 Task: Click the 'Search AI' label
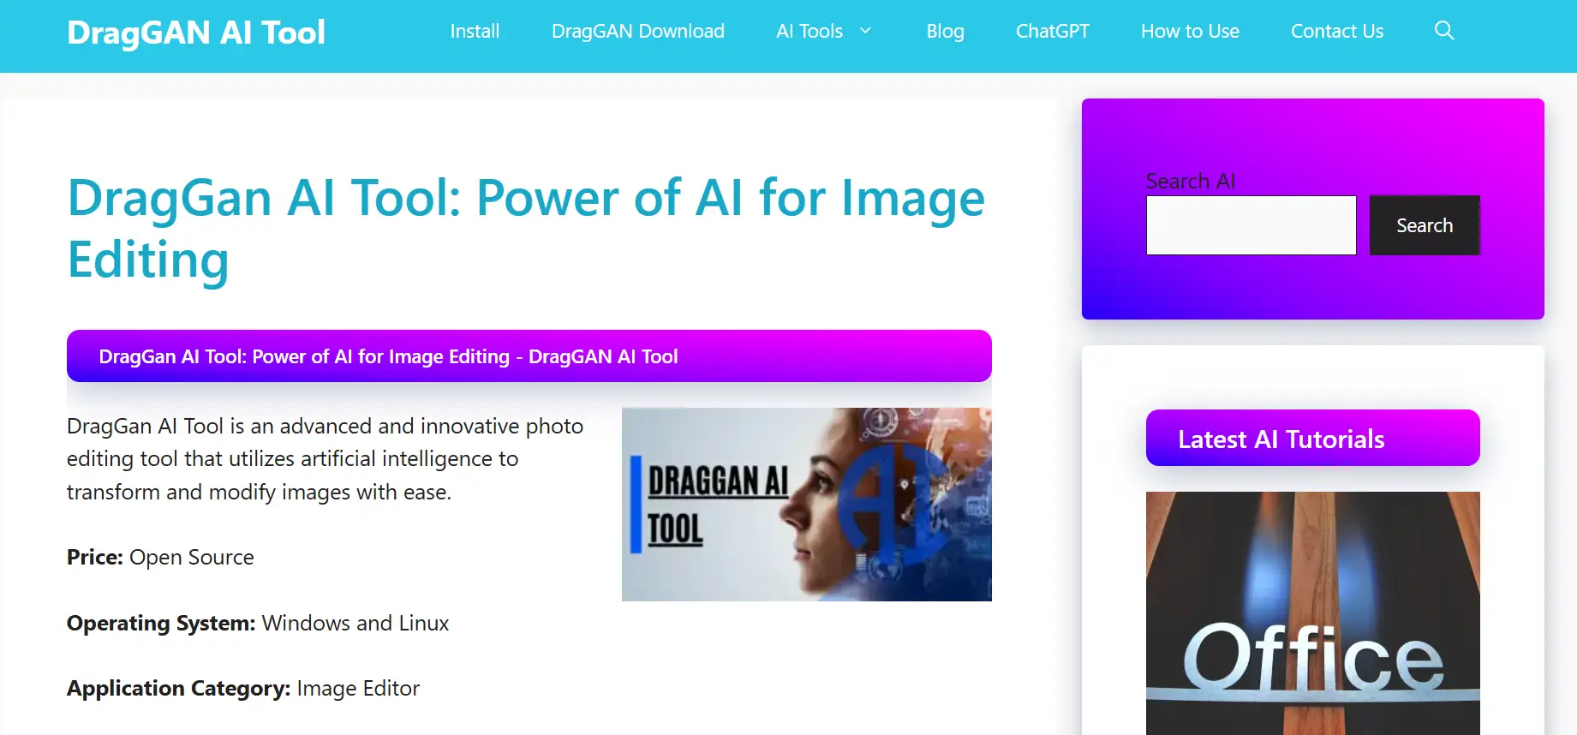click(x=1190, y=181)
